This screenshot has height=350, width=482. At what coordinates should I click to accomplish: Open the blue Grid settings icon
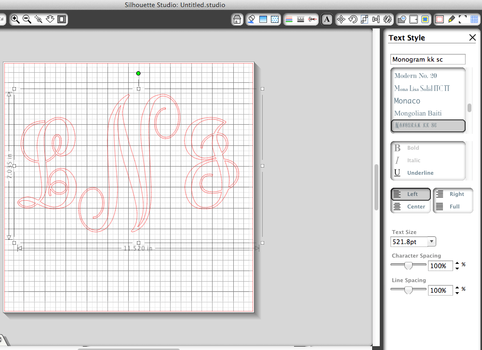pos(474,20)
